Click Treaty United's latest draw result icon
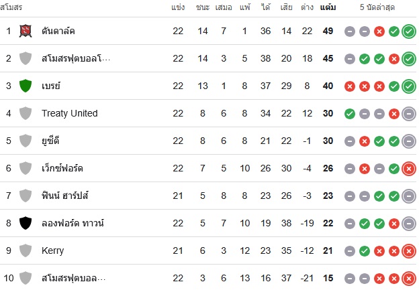Image resolution: width=419 pixels, height=290 pixels. (x=409, y=114)
